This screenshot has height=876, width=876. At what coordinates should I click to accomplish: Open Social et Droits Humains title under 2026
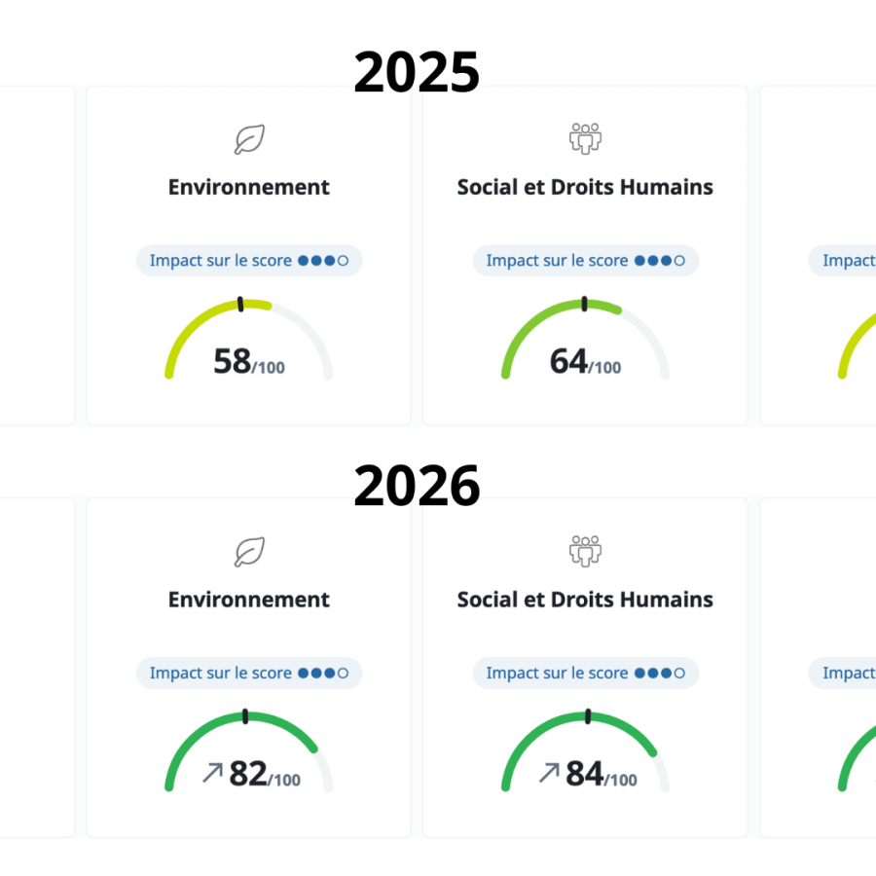(x=585, y=600)
